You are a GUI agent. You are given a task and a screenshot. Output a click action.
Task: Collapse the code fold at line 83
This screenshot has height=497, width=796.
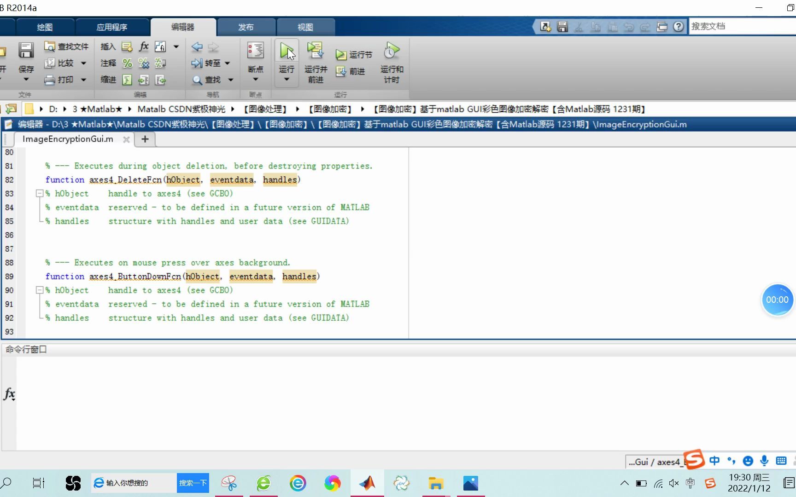pyautogui.click(x=40, y=193)
